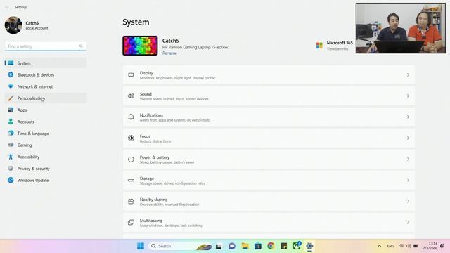Open Task View on the taskbar
The height and width of the screenshot is (253, 450).
click(x=219, y=246)
